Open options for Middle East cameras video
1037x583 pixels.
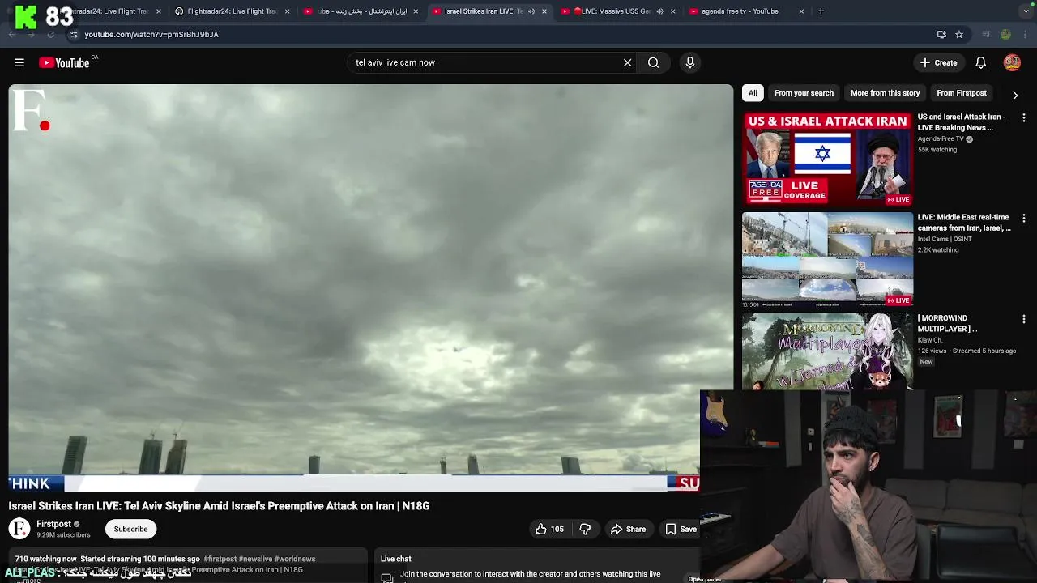click(1024, 219)
